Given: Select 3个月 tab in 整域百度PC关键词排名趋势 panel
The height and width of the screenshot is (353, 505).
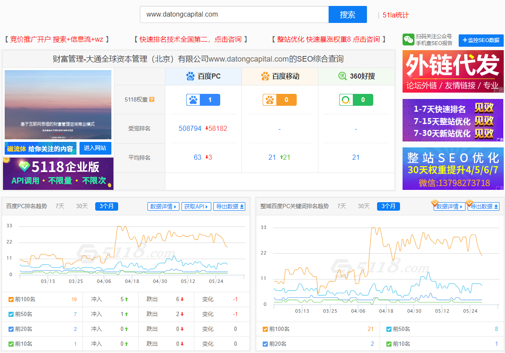Looking at the screenshot, I should [x=389, y=206].
